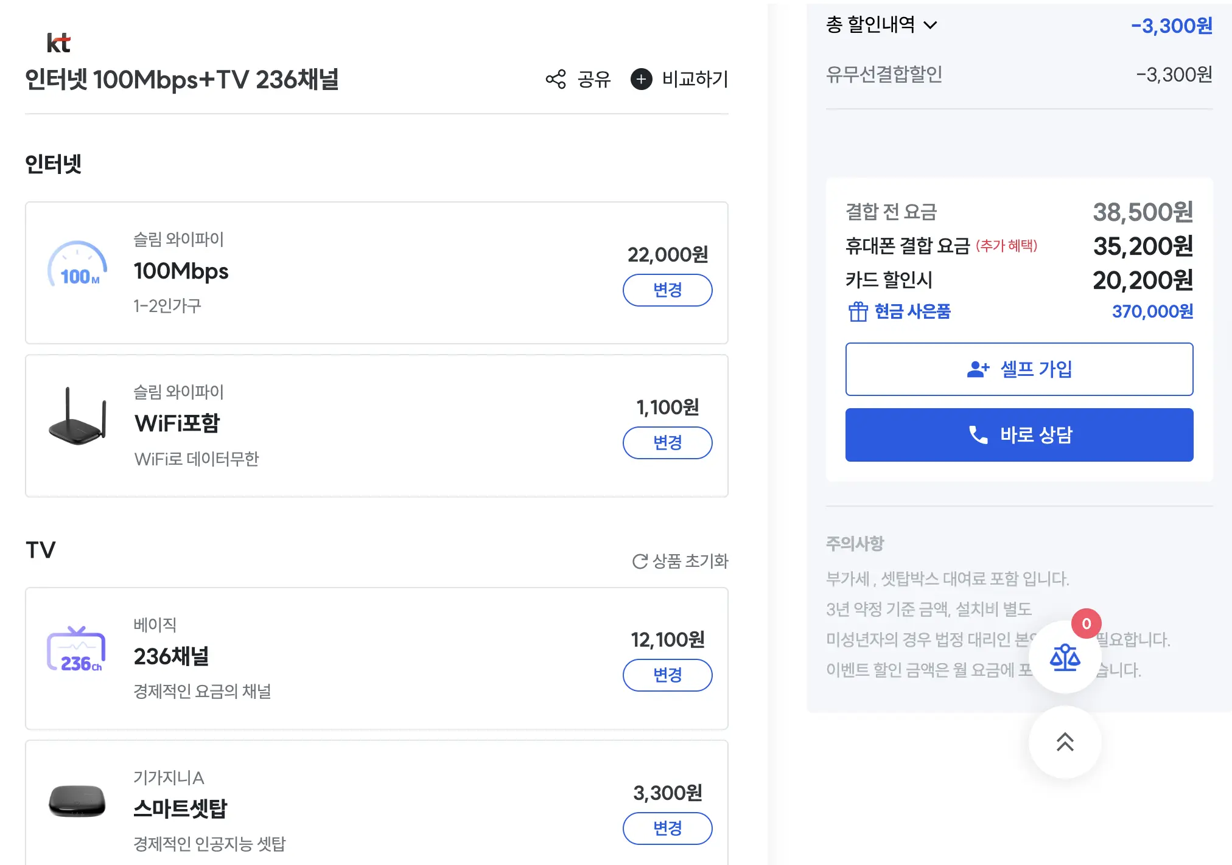Change the 스마트셋탑 set-top option
1232x865 pixels.
(x=667, y=828)
